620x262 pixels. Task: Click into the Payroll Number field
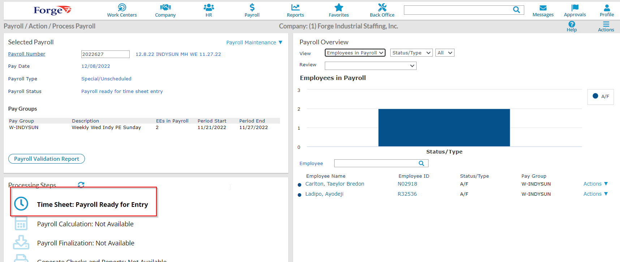(106, 54)
